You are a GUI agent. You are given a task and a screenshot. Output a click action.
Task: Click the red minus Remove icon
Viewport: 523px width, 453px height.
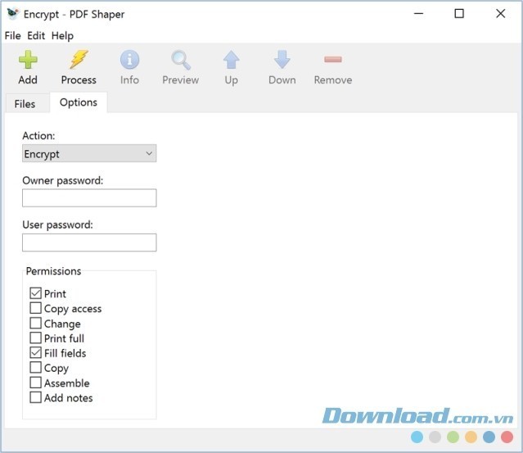point(332,61)
